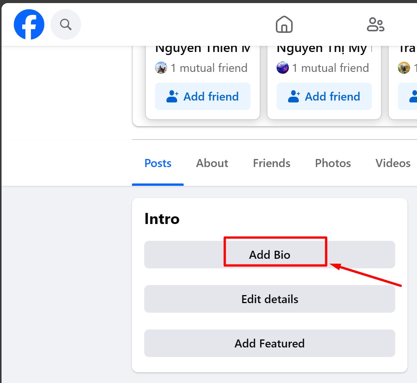Go to Home via the house icon

point(284,25)
